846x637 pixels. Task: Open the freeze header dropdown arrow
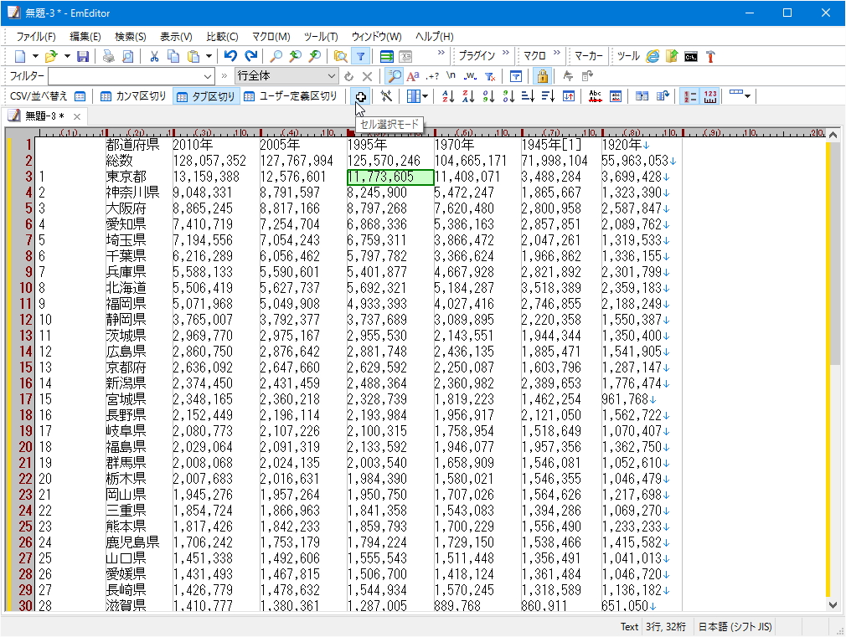click(748, 96)
